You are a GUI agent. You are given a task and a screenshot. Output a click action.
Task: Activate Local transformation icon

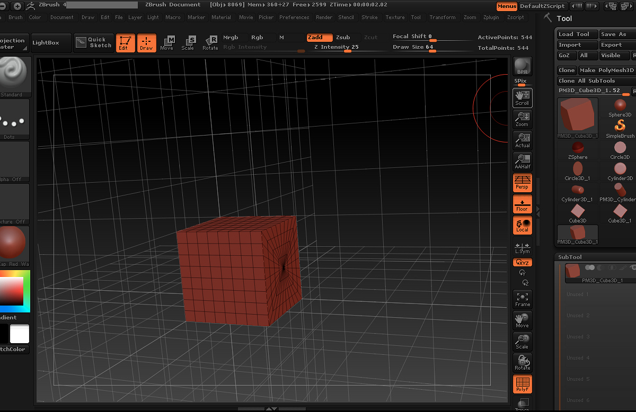click(x=522, y=225)
